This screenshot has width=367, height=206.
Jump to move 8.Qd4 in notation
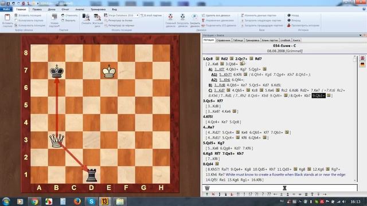click(208, 164)
